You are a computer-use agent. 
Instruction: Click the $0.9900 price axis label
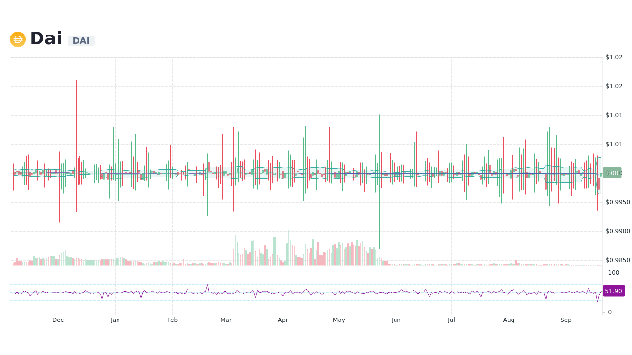[618, 231]
